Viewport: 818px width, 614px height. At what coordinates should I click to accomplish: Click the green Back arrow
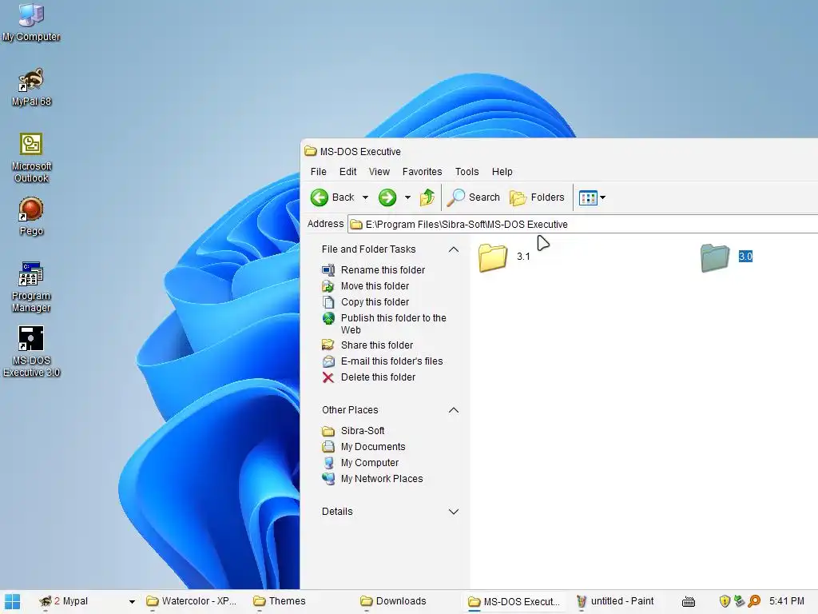pos(320,197)
